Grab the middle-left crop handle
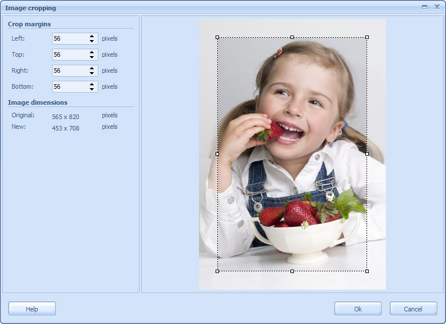Screen dimensions: 446x324 point(217,154)
